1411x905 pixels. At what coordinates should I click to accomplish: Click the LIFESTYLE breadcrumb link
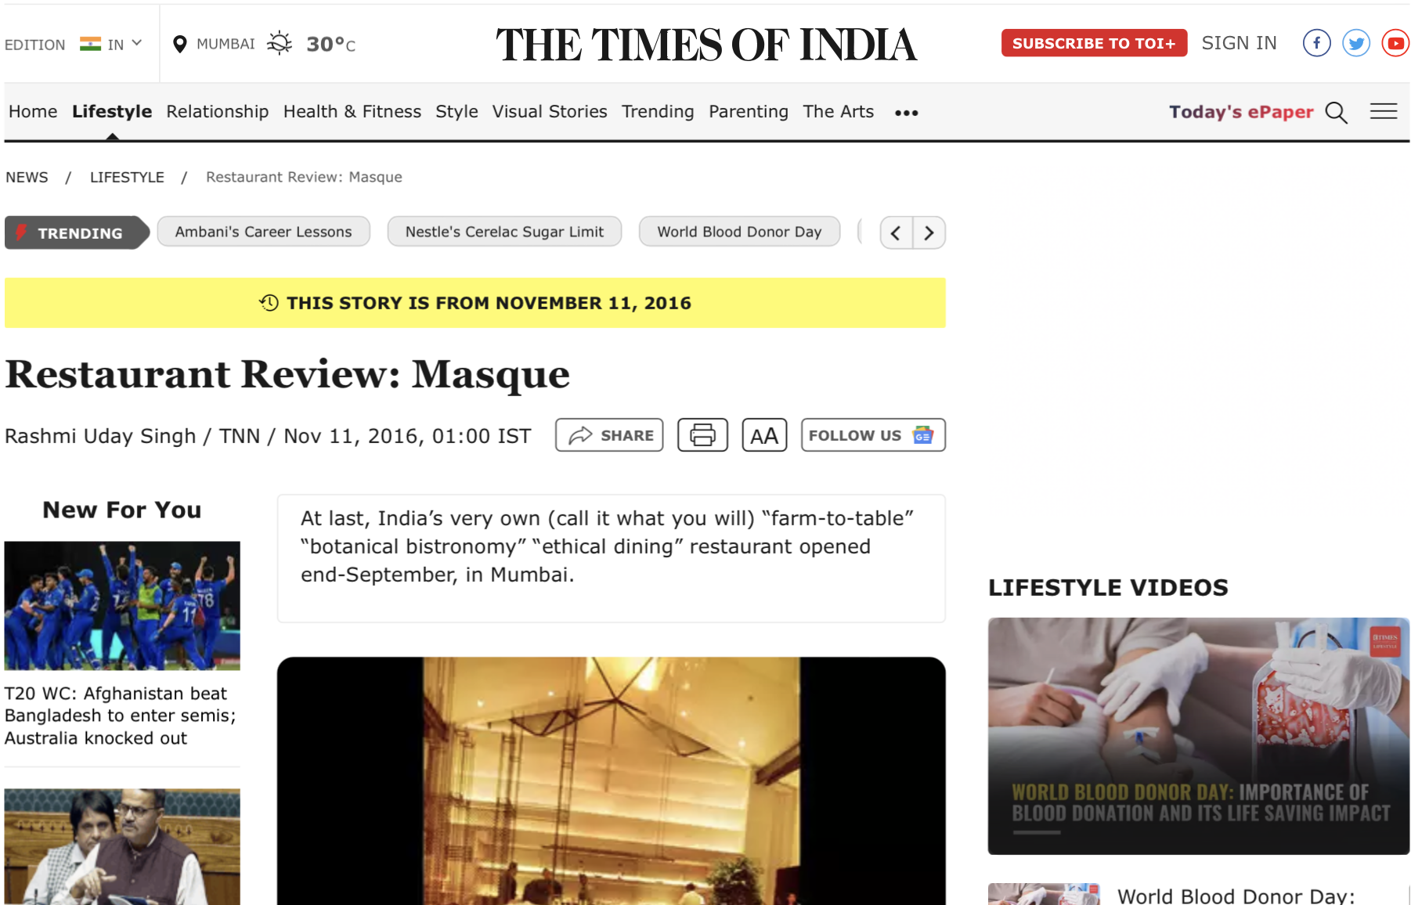coord(127,178)
